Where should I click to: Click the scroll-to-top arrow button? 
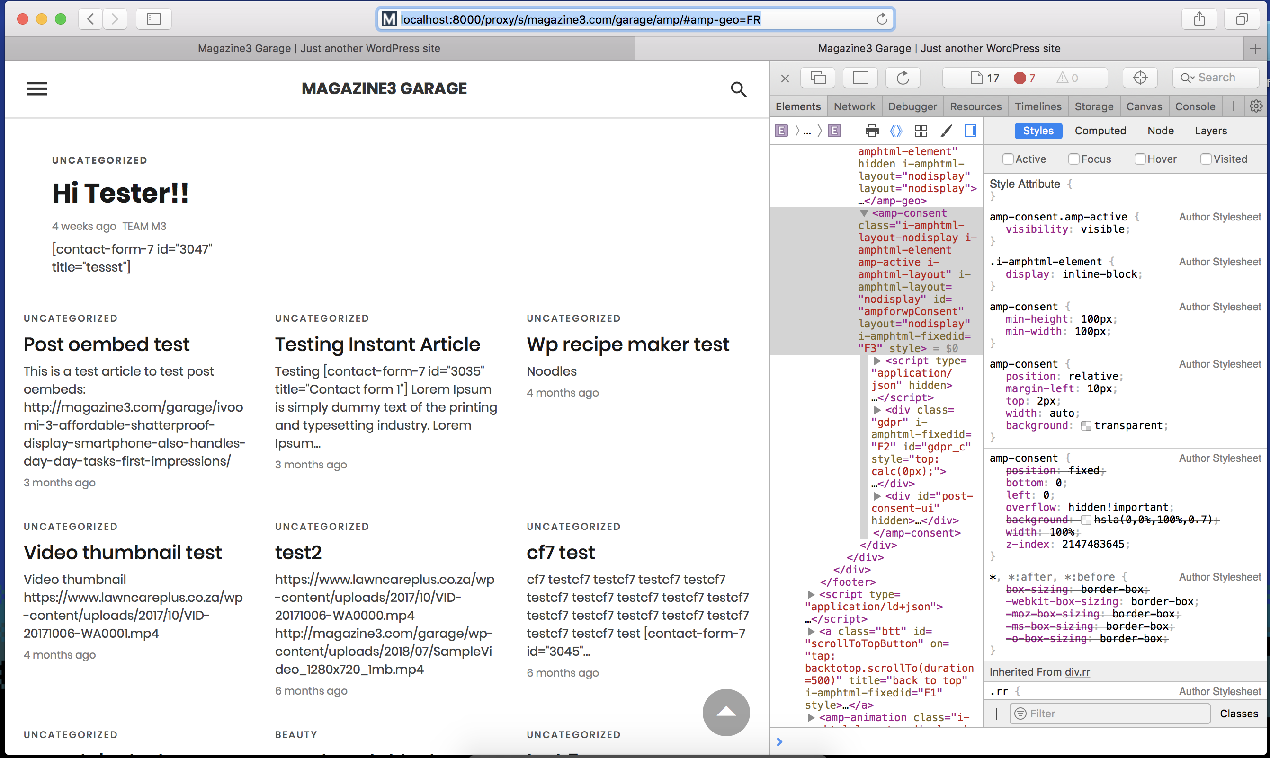coord(726,712)
